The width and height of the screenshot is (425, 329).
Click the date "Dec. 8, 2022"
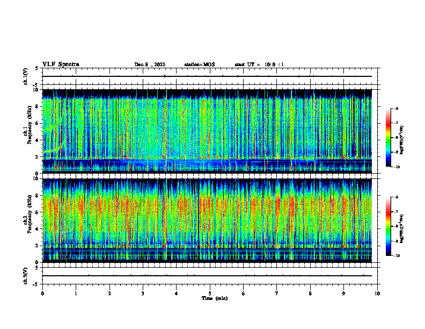(150, 65)
